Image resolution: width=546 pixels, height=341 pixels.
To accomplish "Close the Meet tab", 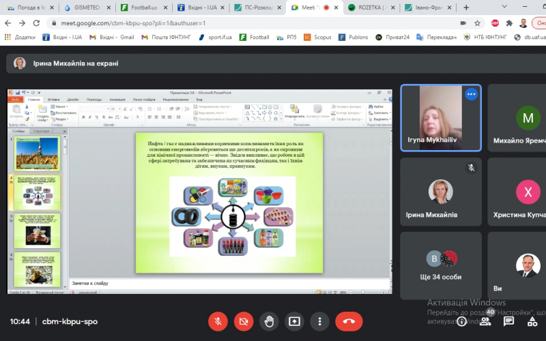I will tap(336, 8).
